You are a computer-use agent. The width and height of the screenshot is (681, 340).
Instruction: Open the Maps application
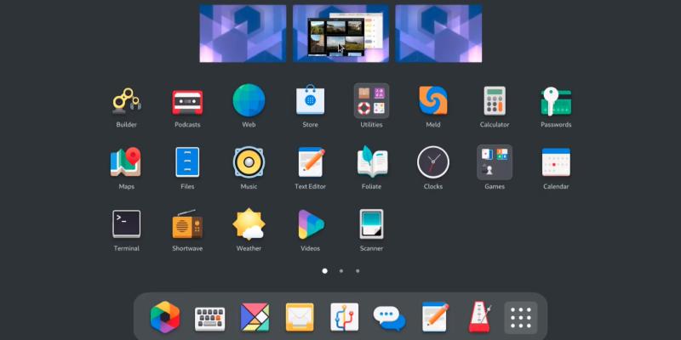[x=126, y=162]
